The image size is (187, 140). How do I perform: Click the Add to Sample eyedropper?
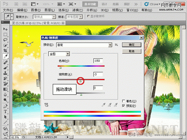click(110, 105)
